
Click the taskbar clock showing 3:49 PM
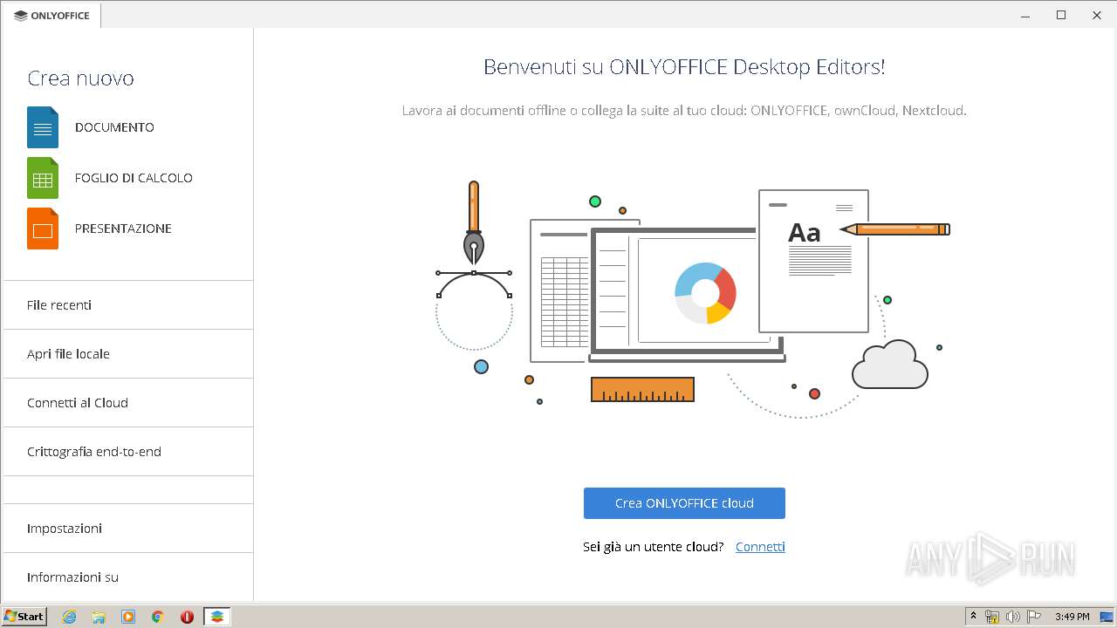click(1072, 617)
